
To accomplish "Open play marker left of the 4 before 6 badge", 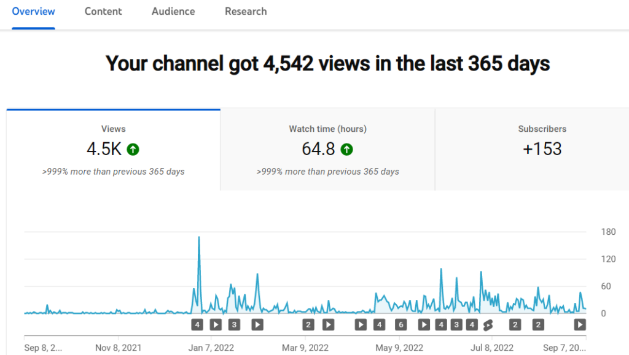I will coord(361,324).
